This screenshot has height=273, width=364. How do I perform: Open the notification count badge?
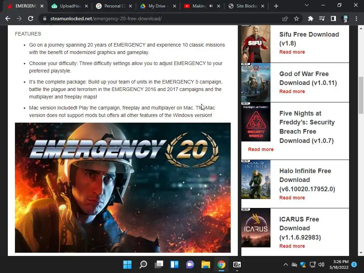(x=354, y=264)
